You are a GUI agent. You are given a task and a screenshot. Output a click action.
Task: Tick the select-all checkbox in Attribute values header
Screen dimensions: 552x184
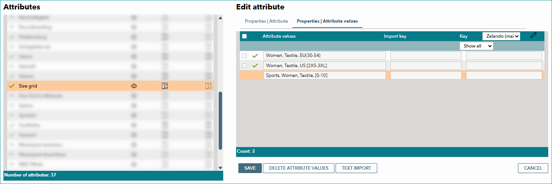point(244,36)
